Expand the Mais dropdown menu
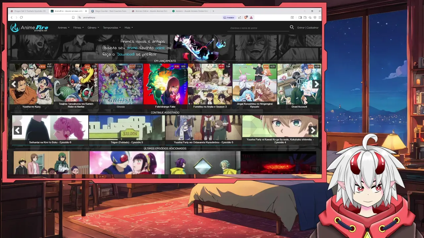 point(129,28)
